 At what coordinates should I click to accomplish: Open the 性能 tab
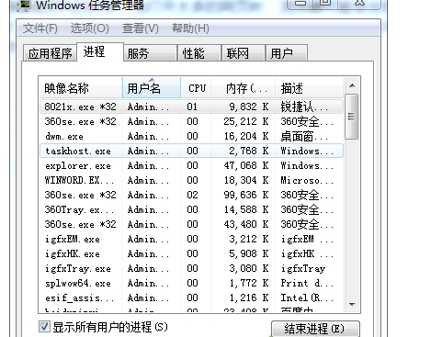point(199,53)
